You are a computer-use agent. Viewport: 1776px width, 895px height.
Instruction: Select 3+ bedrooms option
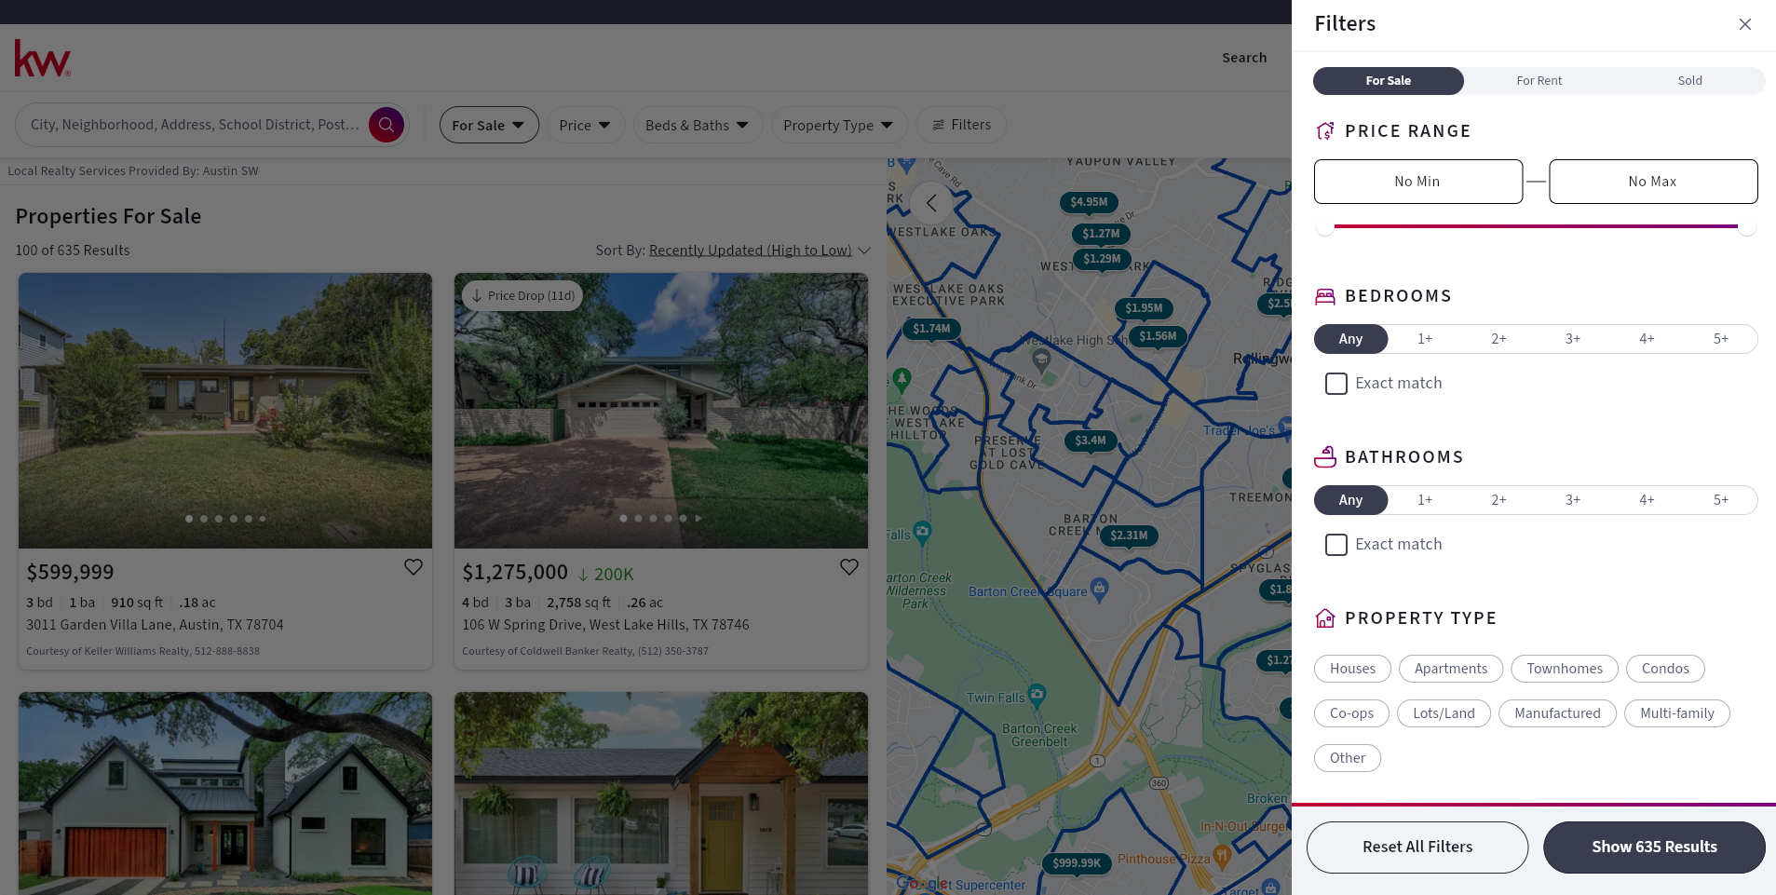tap(1573, 339)
